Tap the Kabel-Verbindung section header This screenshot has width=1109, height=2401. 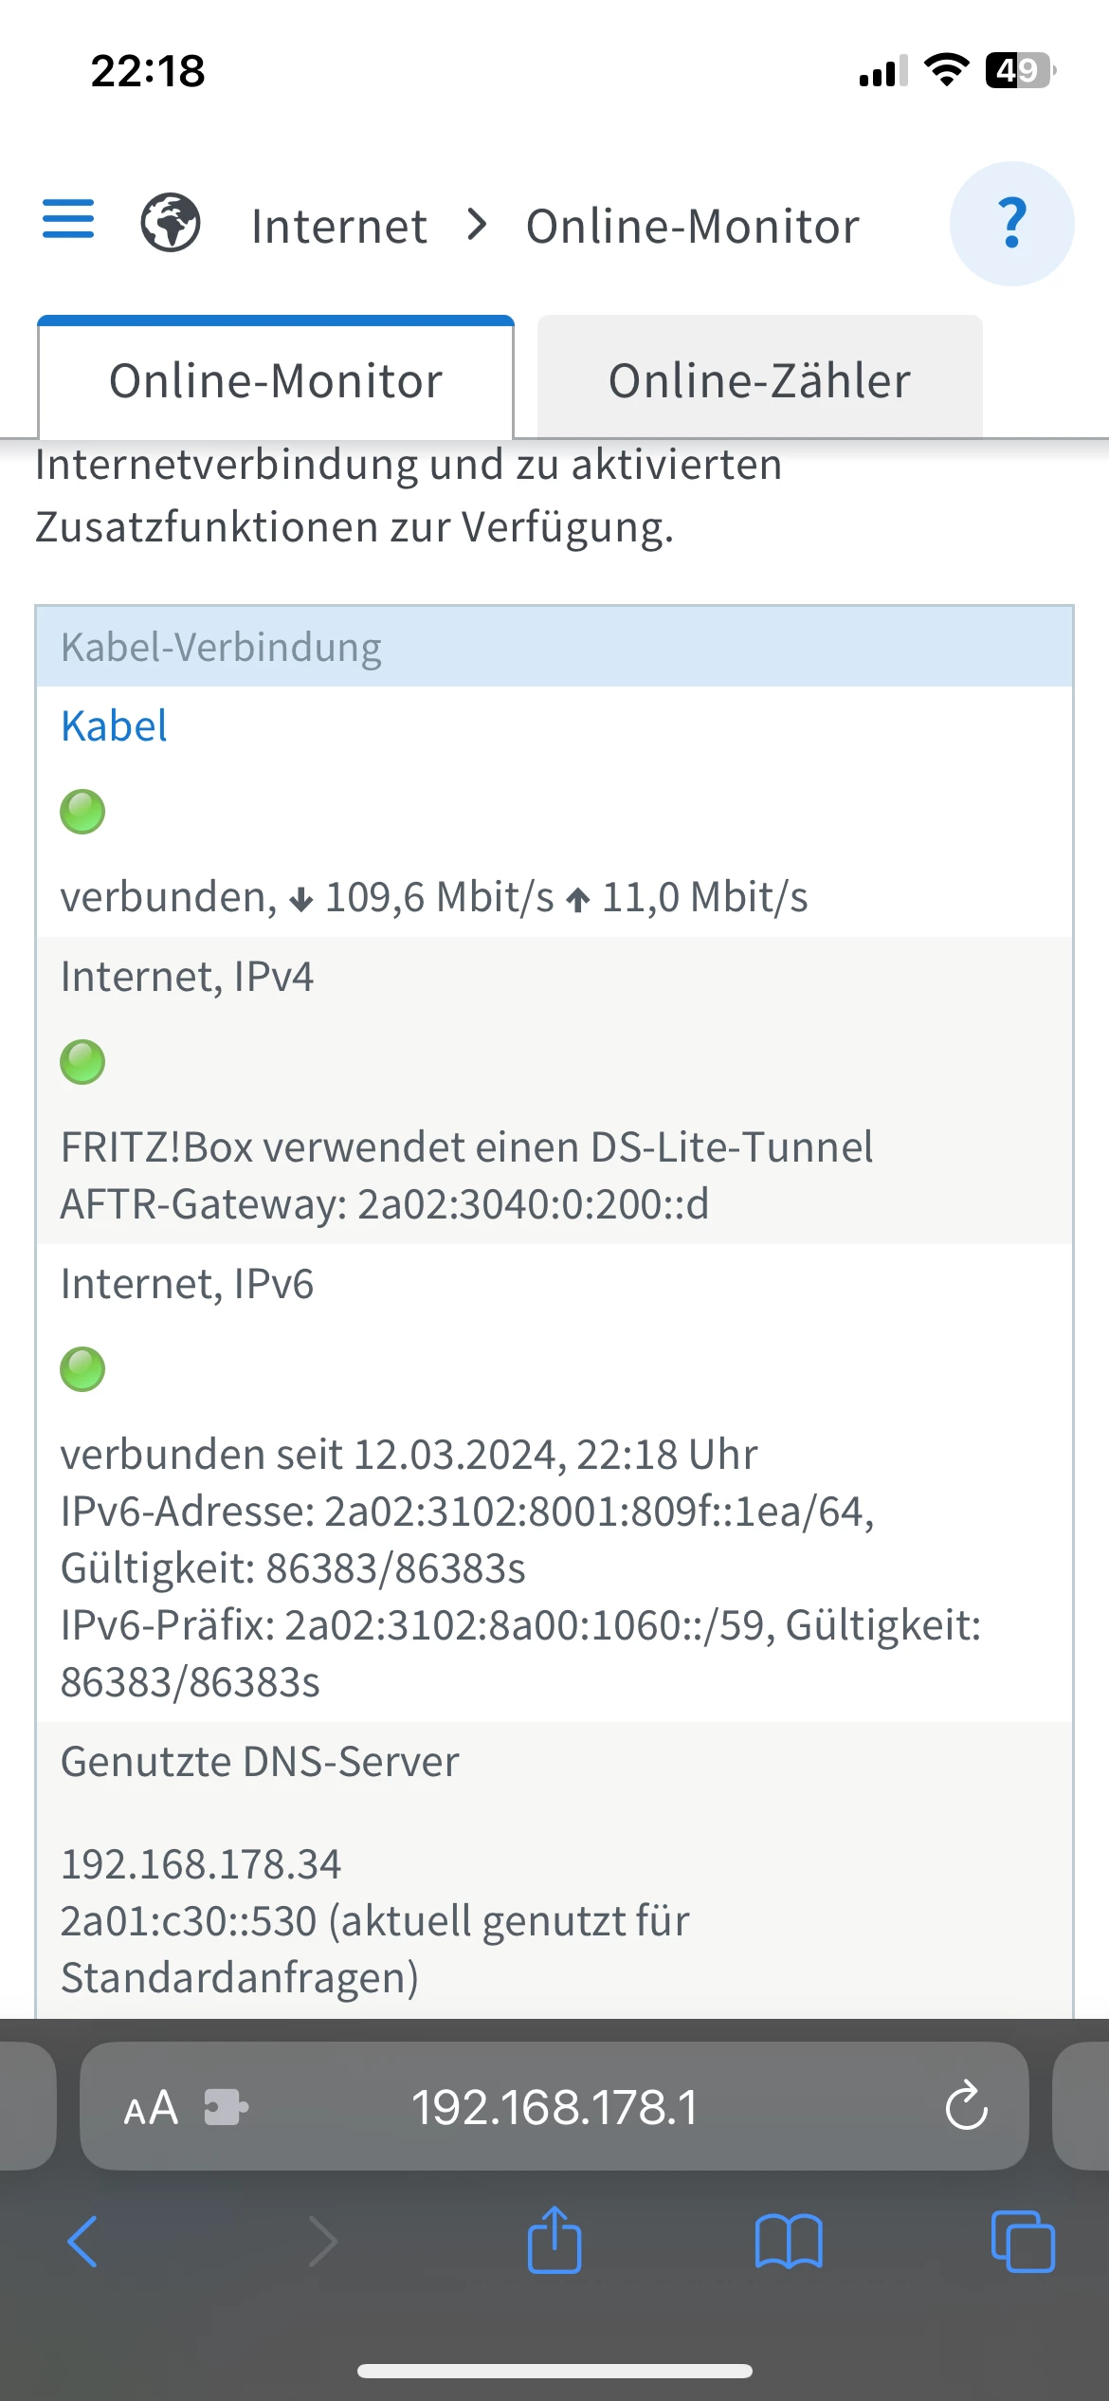[x=554, y=648]
